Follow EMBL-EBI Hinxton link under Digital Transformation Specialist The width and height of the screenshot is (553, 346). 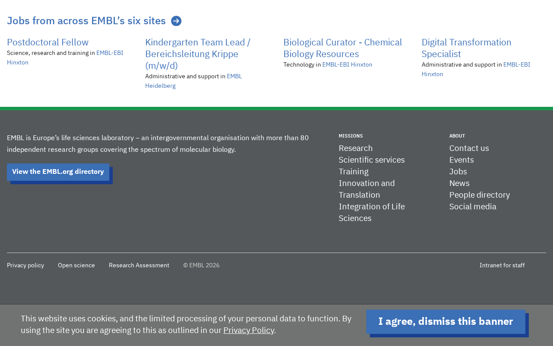click(x=476, y=69)
